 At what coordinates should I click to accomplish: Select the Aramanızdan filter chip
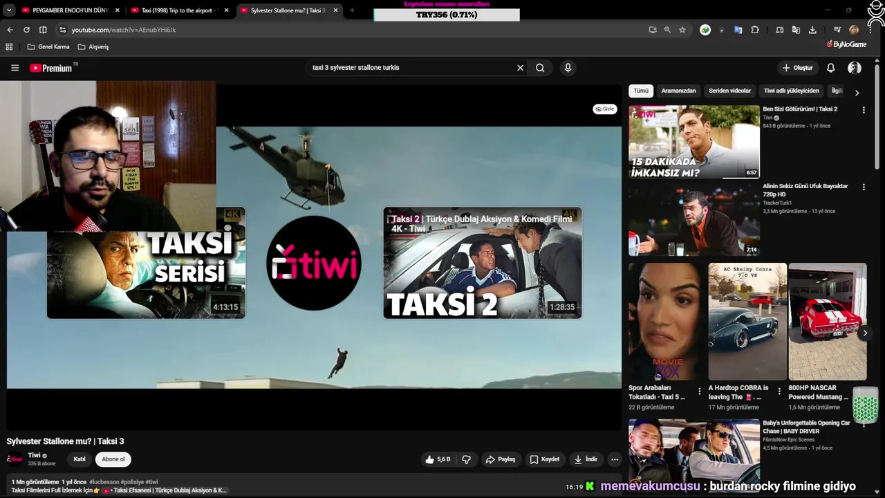(678, 91)
